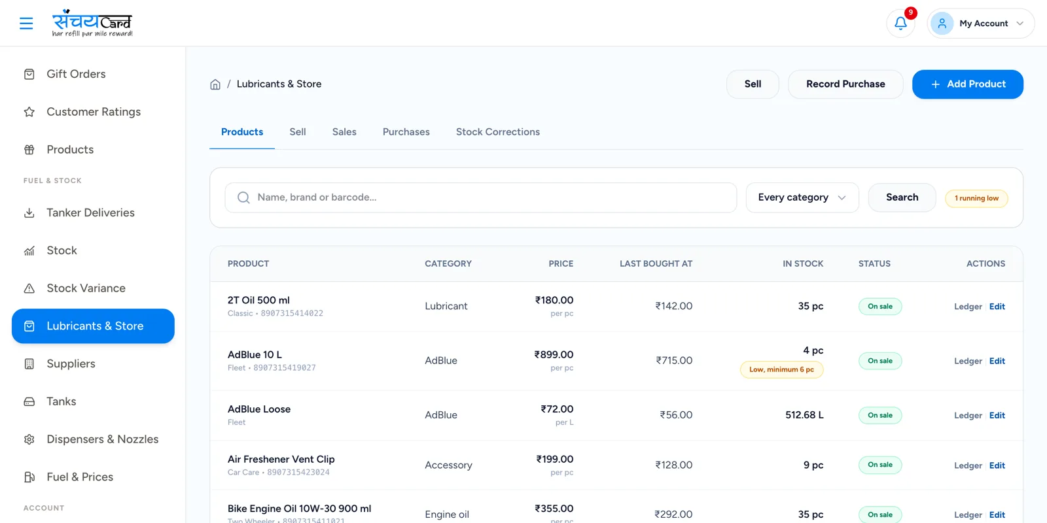Click the Record Purchase button
Viewport: 1047px width, 523px height.
(845, 84)
